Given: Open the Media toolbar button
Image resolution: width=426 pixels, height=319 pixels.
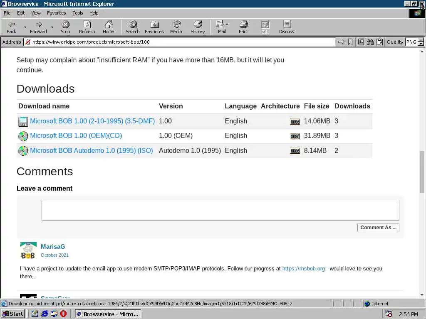Looking at the screenshot, I should 176,27.
